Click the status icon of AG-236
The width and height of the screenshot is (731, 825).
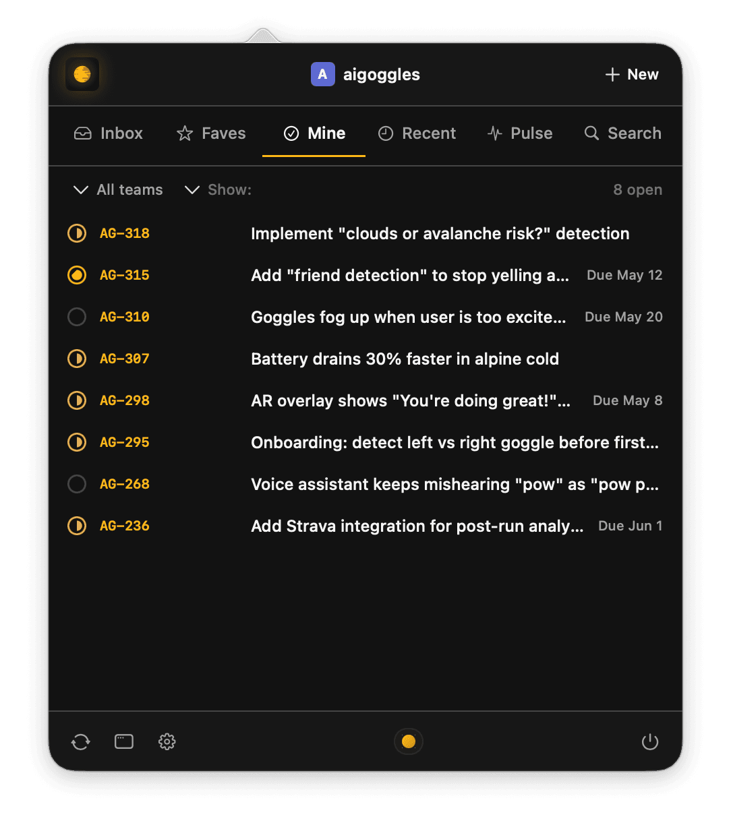point(77,526)
